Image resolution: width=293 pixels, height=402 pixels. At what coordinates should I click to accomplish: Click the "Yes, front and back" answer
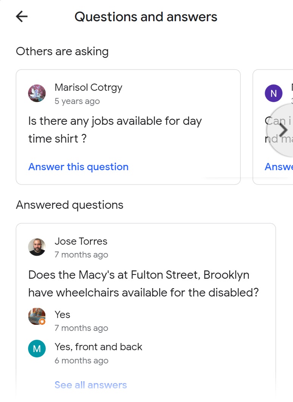98,347
